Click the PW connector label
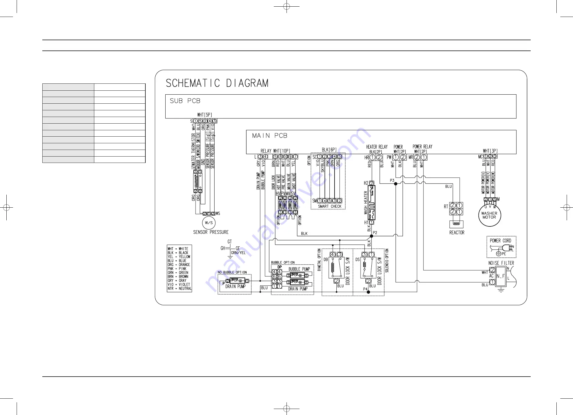The image size is (573, 415). pyautogui.click(x=389, y=157)
